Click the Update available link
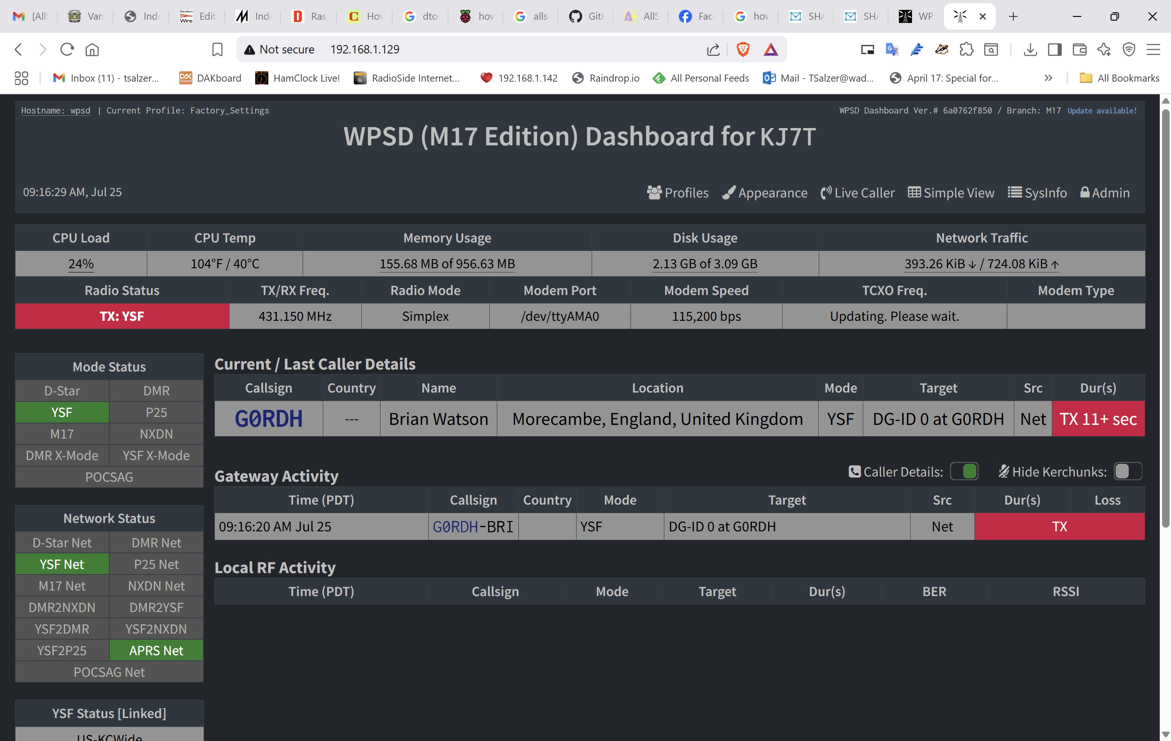This screenshot has height=741, width=1171. [1102, 110]
